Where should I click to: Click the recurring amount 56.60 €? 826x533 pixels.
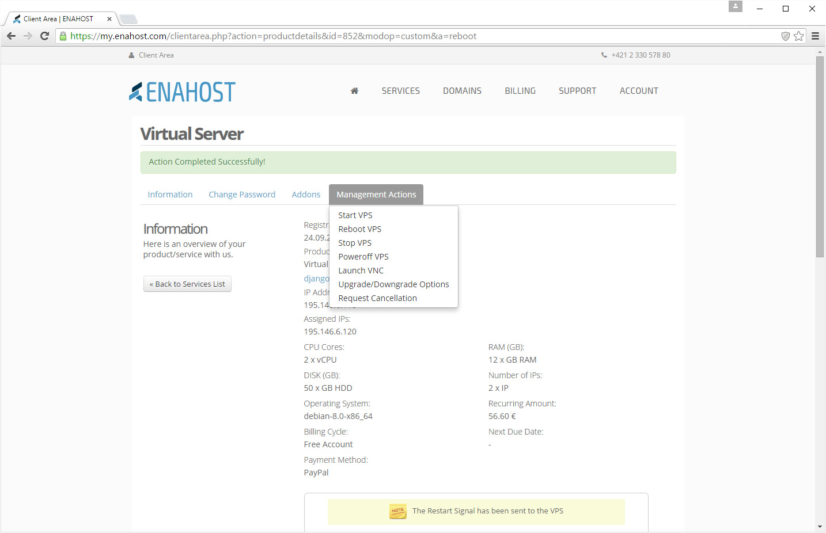[502, 416]
